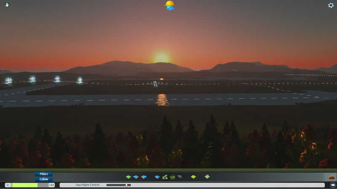Click the round icon in top-left corner
The height and width of the screenshot is (189, 337).
7,5
